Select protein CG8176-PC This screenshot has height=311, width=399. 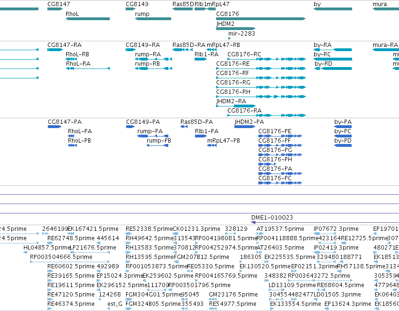tap(280, 183)
